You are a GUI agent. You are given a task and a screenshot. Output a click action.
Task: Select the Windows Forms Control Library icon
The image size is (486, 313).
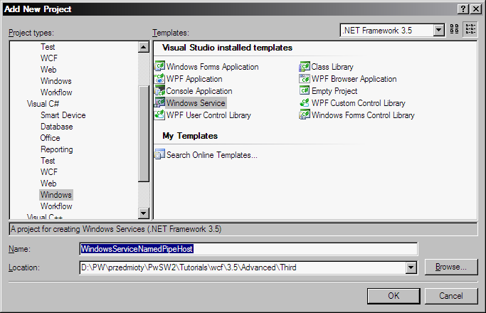305,115
